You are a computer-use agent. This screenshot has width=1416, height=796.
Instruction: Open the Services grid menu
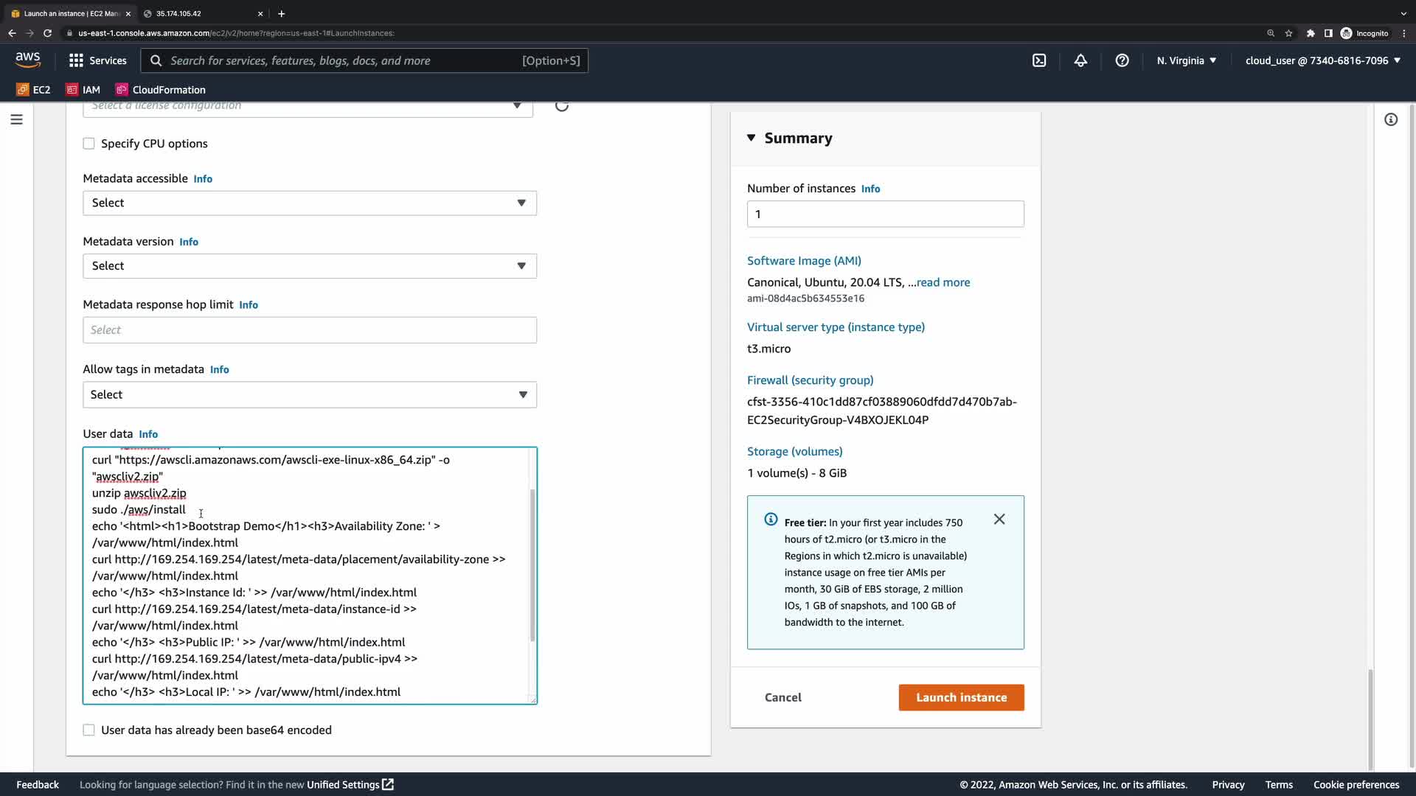[x=97, y=60]
